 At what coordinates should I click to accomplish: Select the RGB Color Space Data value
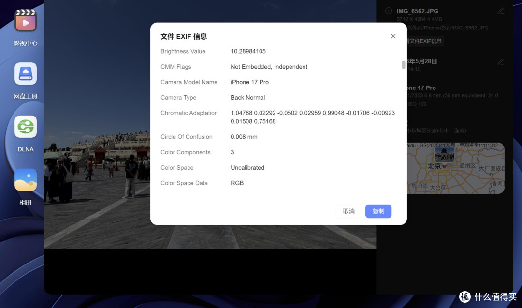pos(237,183)
